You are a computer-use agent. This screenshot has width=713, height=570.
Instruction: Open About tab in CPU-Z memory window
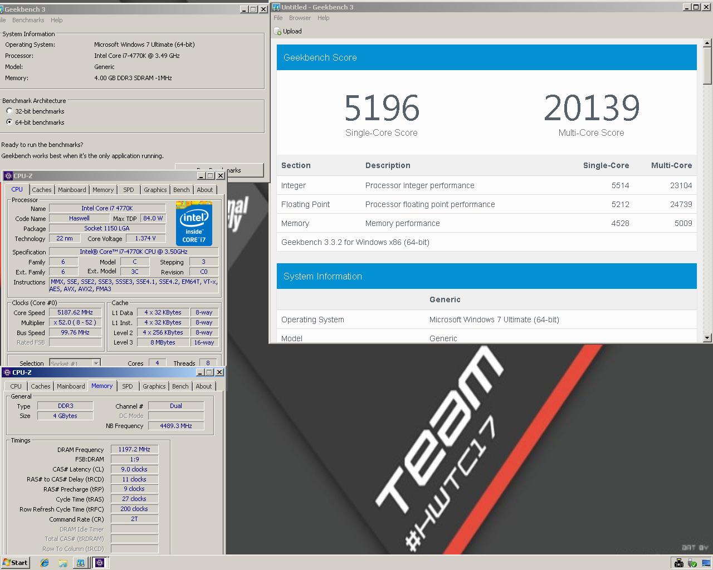[203, 386]
